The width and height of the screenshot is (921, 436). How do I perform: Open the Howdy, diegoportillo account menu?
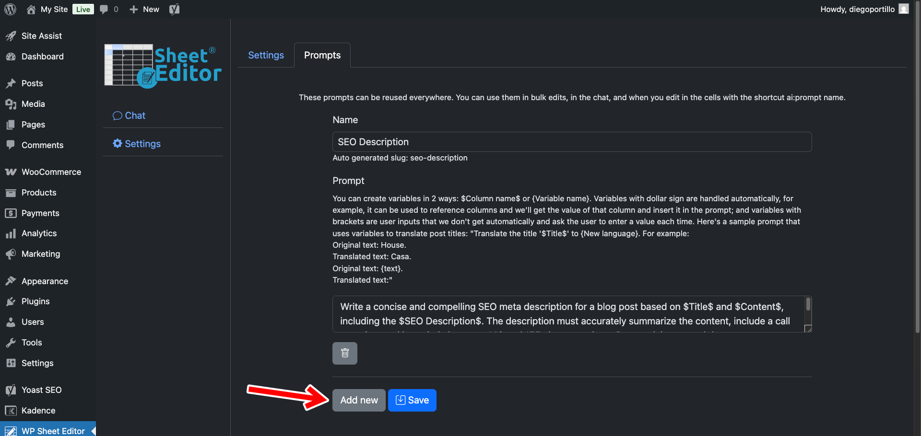857,9
